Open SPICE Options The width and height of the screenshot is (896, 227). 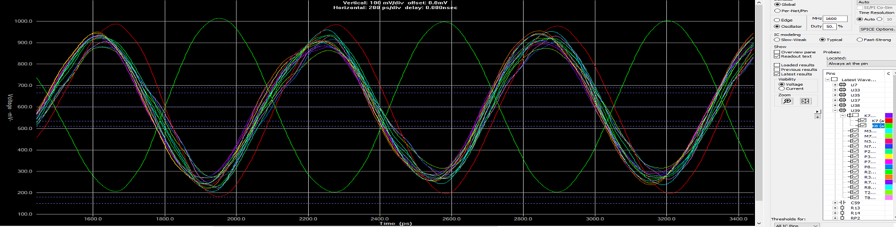(x=877, y=29)
